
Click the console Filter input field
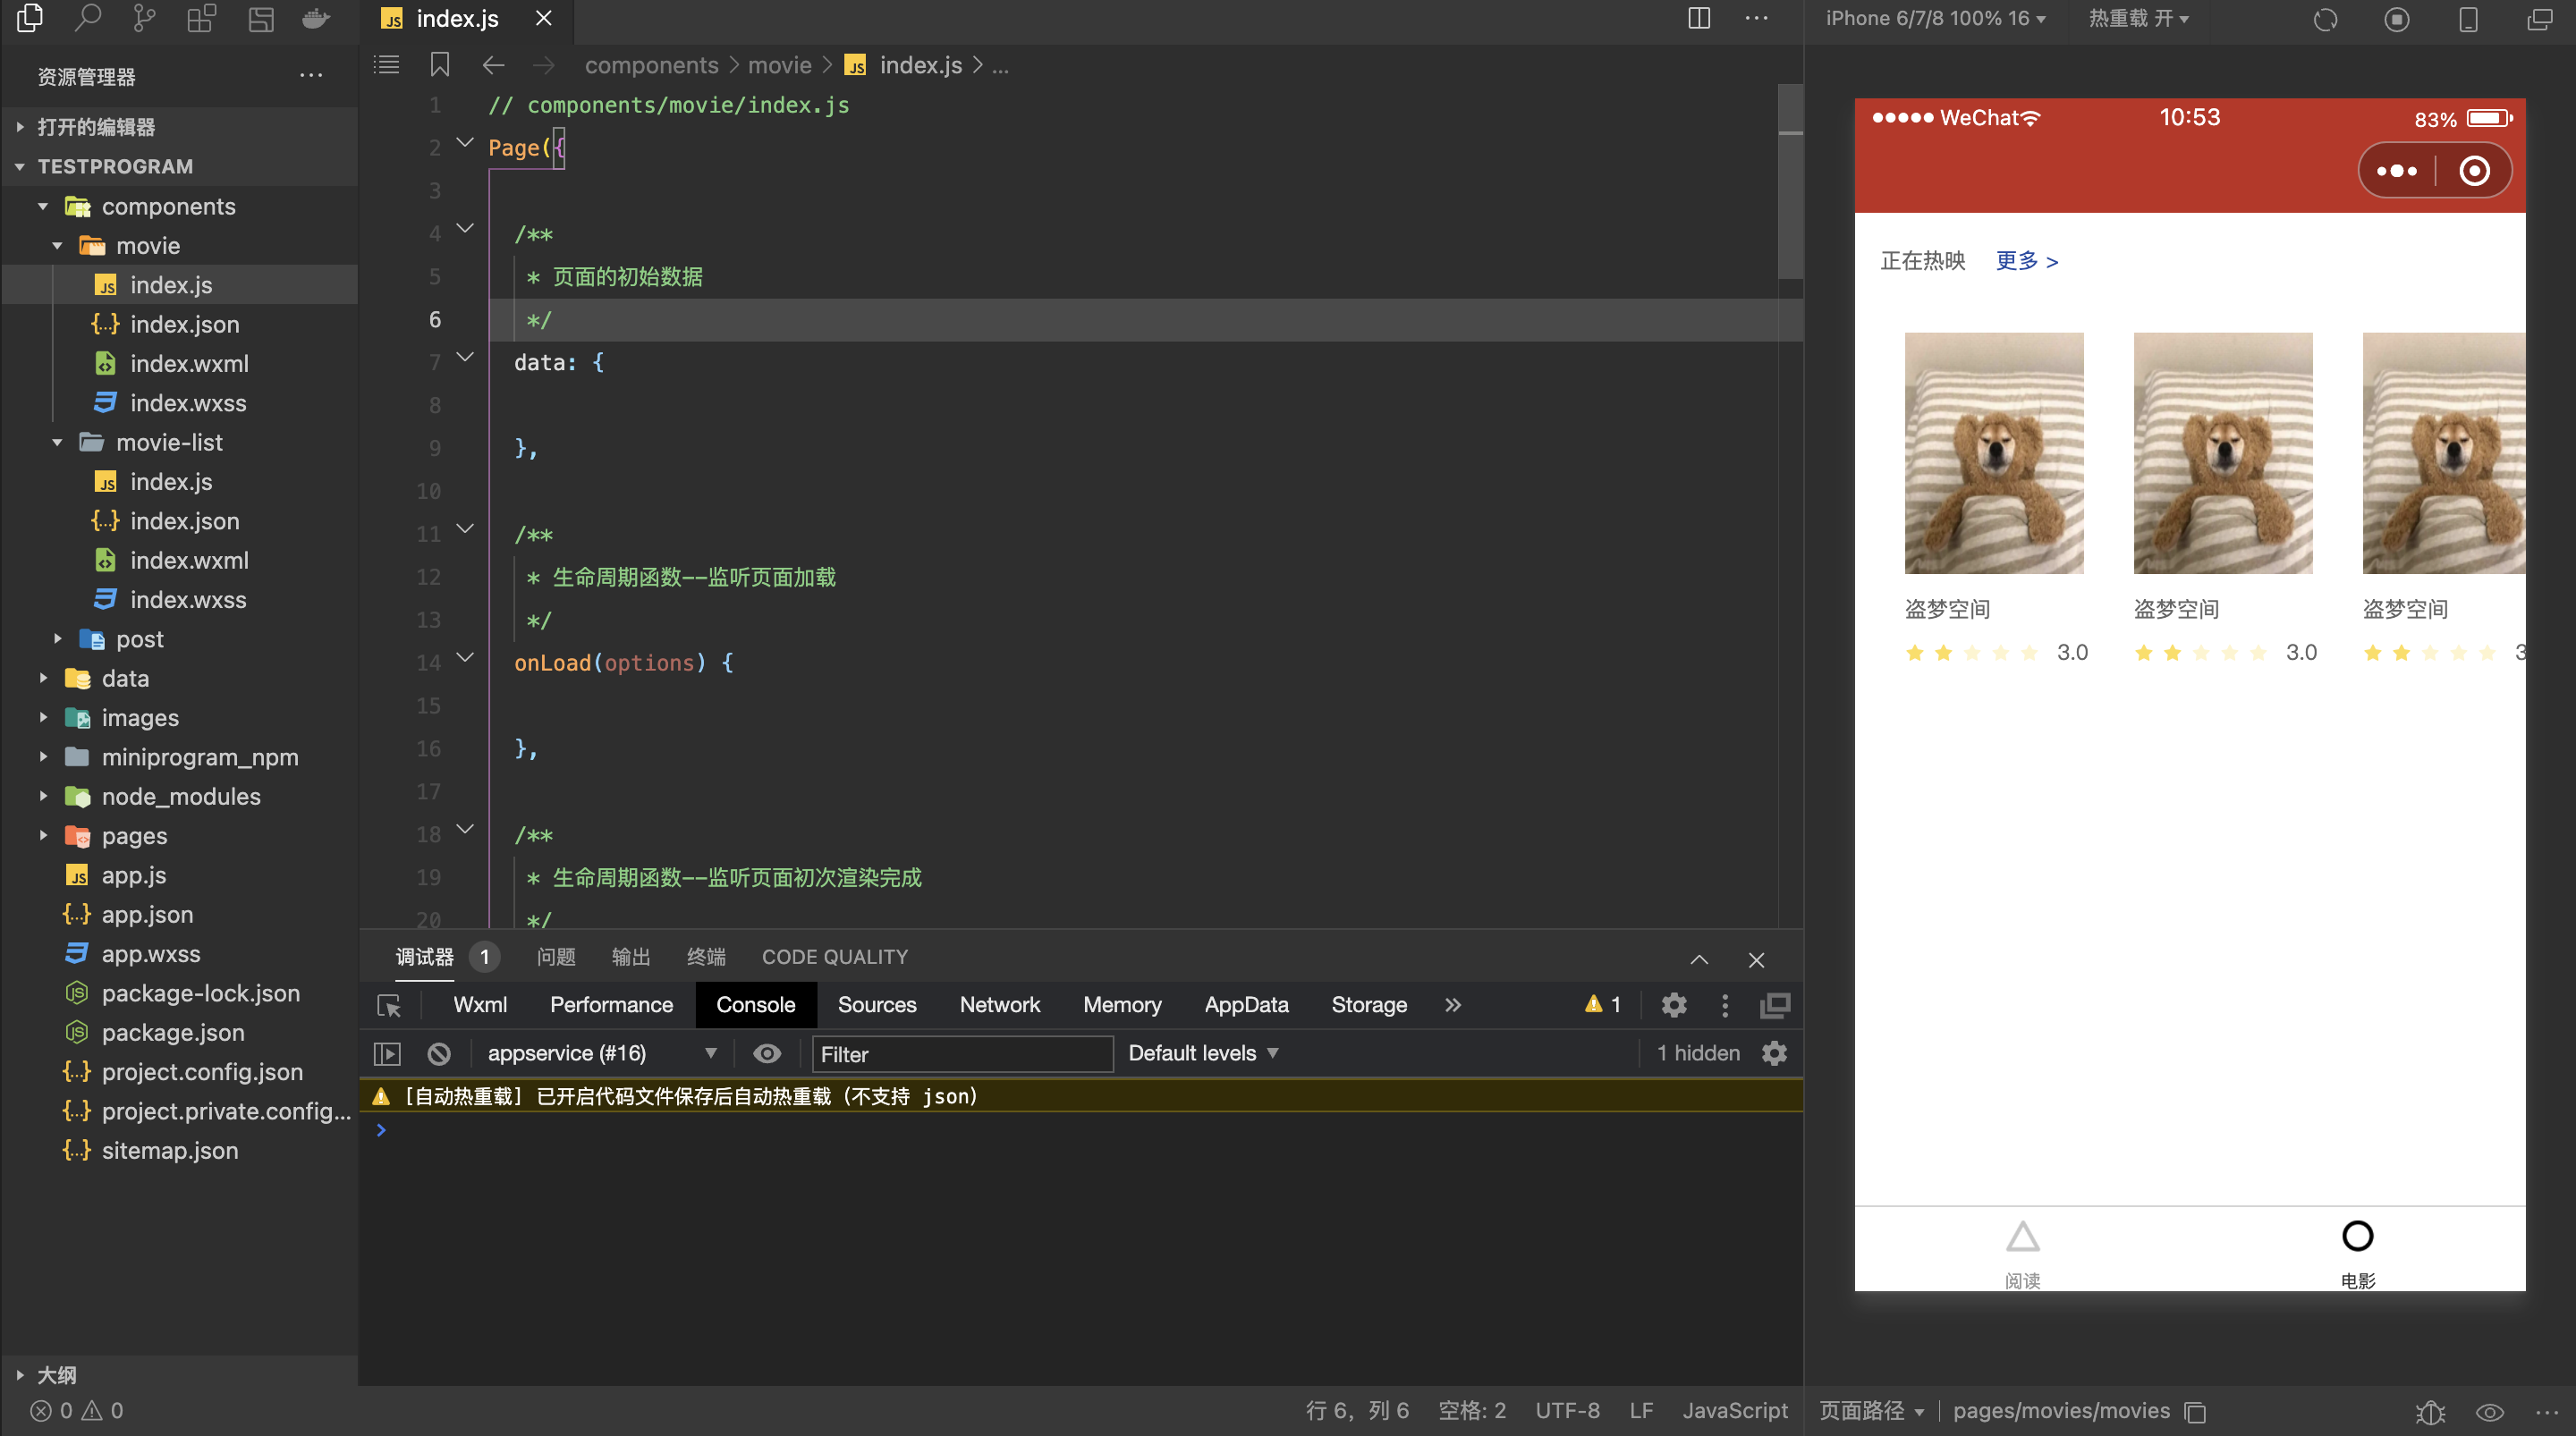pos(962,1054)
